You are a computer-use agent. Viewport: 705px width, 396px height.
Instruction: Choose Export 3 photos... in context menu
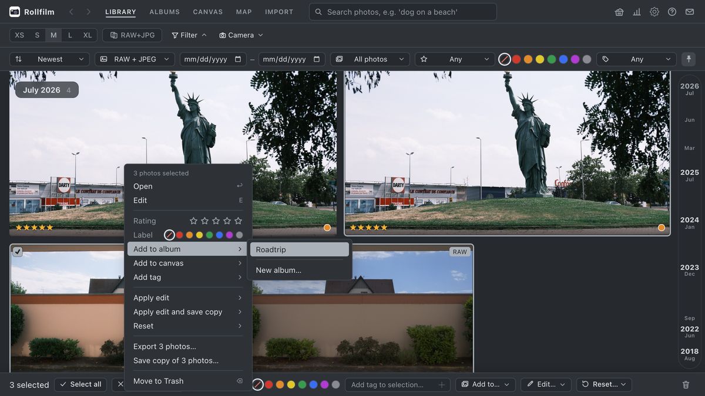coord(188,347)
